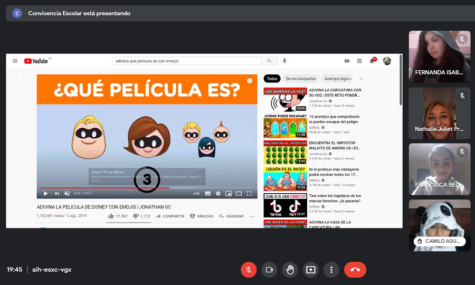Open Test sobre los logotipos title

click(x=335, y=198)
